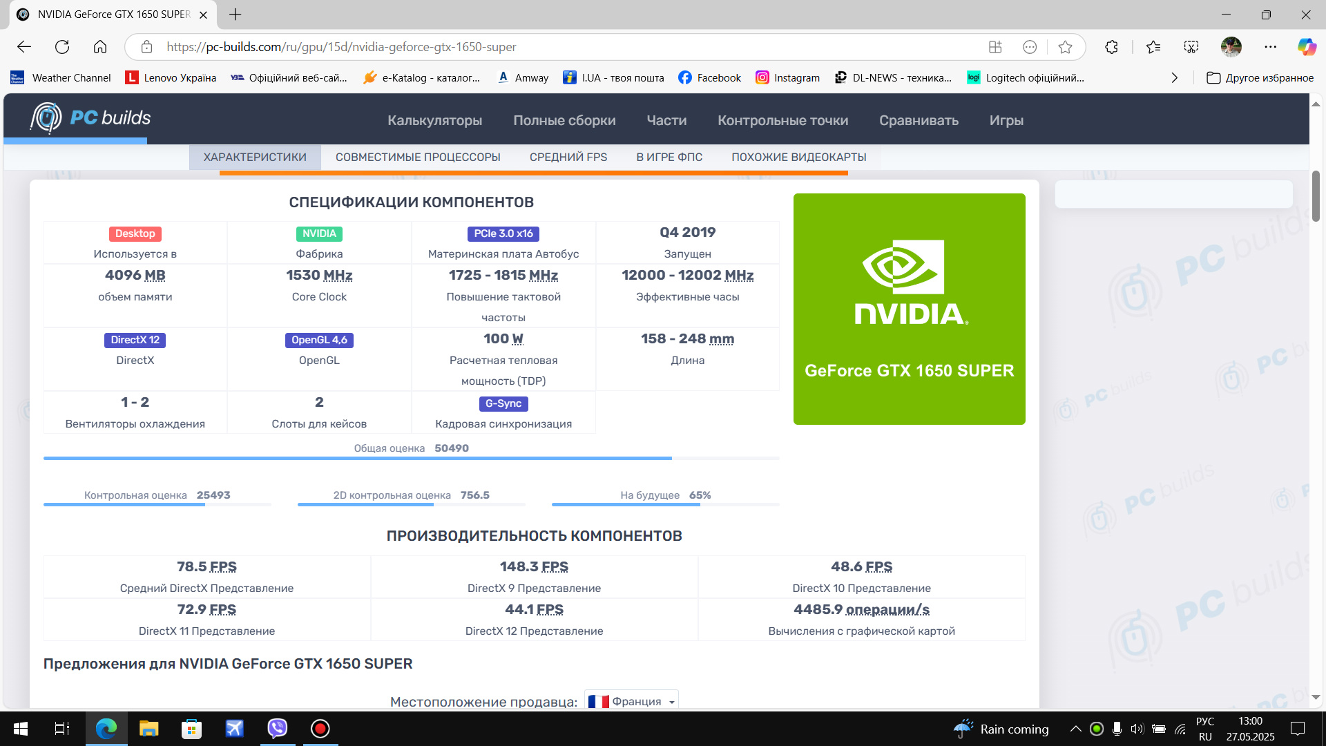
Task: Click the 4485.9 операции/s value
Action: click(861, 609)
